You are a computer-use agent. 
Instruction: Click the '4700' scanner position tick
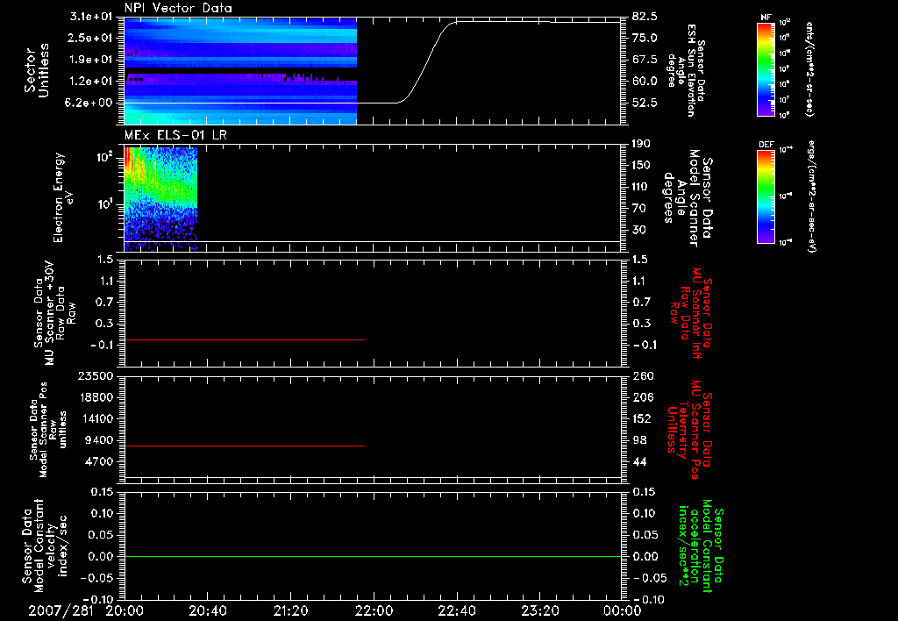100,461
